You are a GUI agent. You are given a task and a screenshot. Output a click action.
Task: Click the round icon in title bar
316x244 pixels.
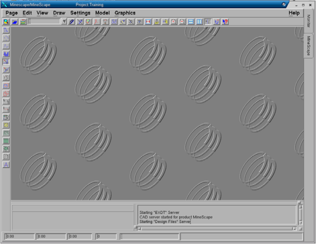tap(284, 4)
